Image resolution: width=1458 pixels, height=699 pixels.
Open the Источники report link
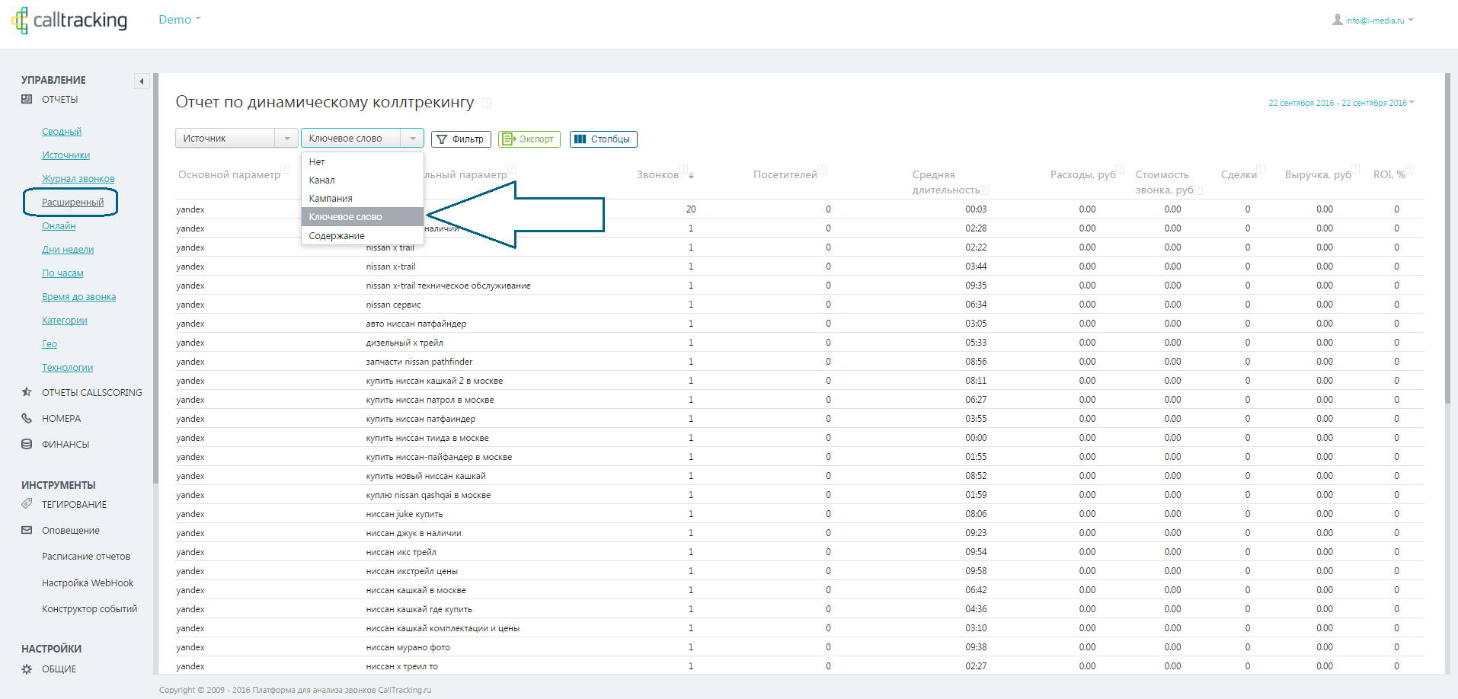point(66,155)
